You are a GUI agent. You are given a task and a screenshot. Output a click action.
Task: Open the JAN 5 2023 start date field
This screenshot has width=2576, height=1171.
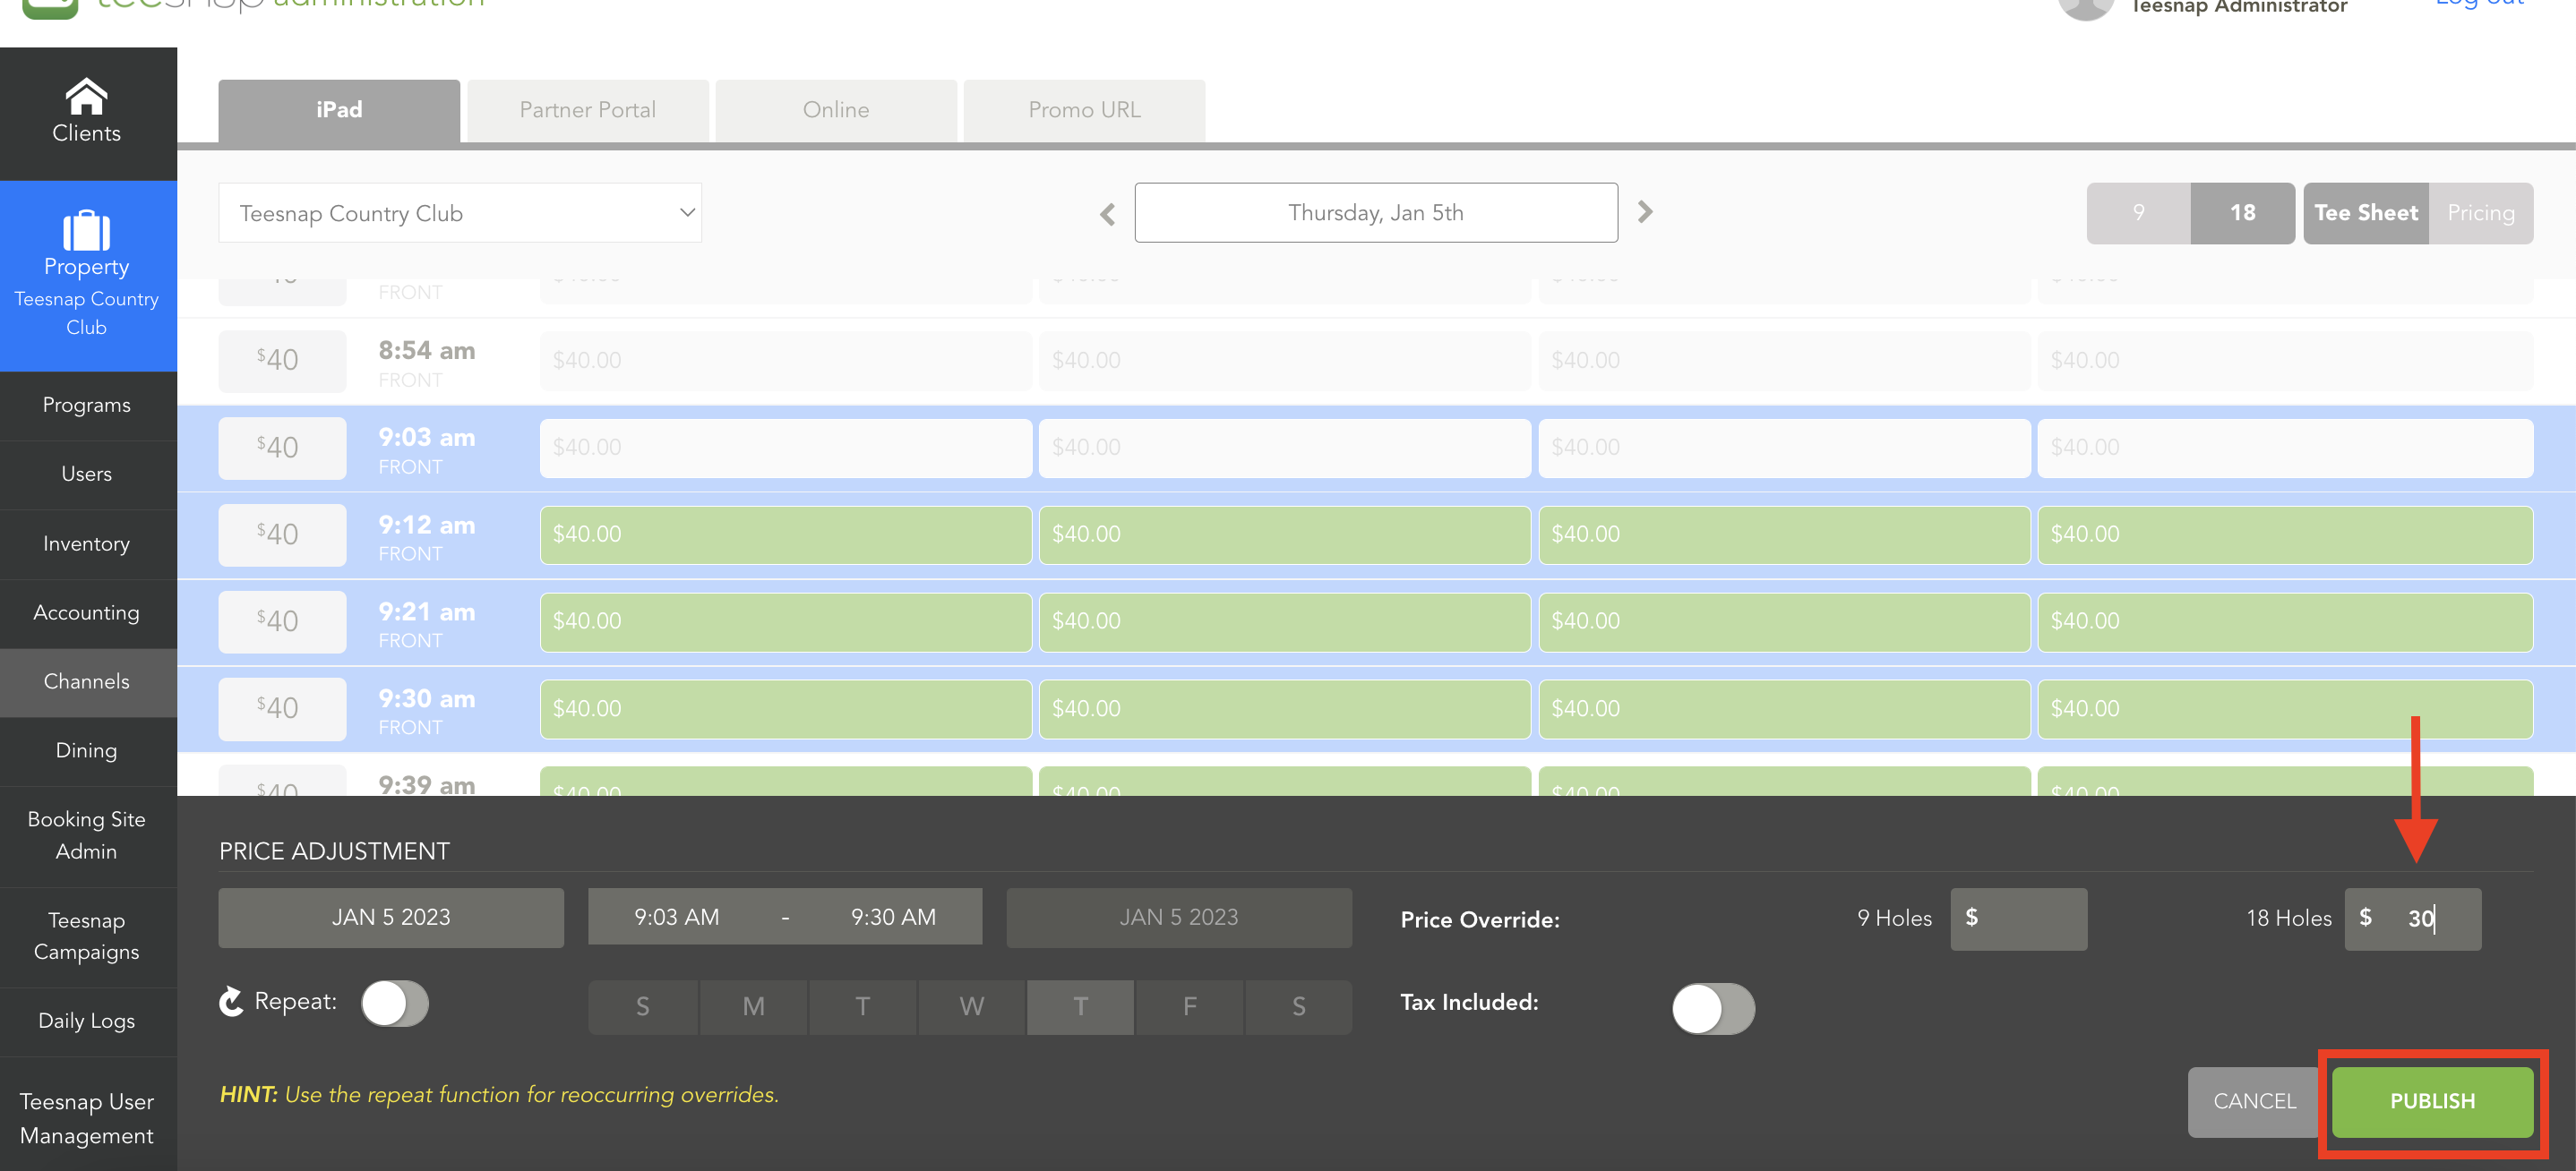391,919
